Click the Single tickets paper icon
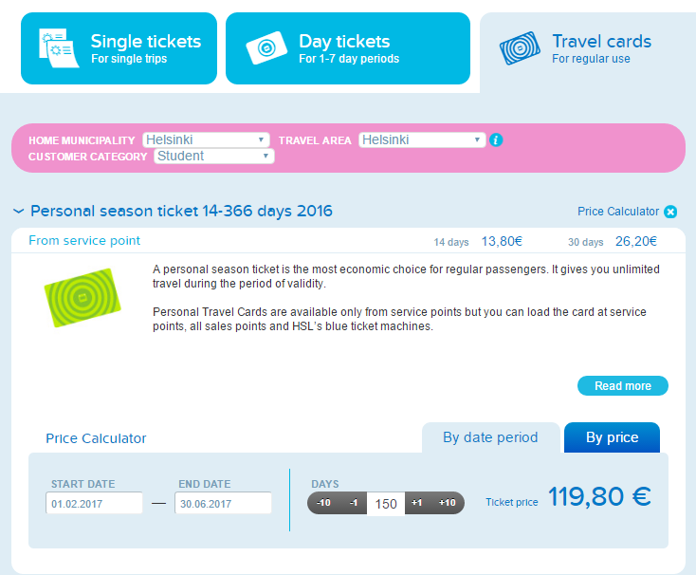Image resolution: width=696 pixels, height=575 pixels. point(59,48)
